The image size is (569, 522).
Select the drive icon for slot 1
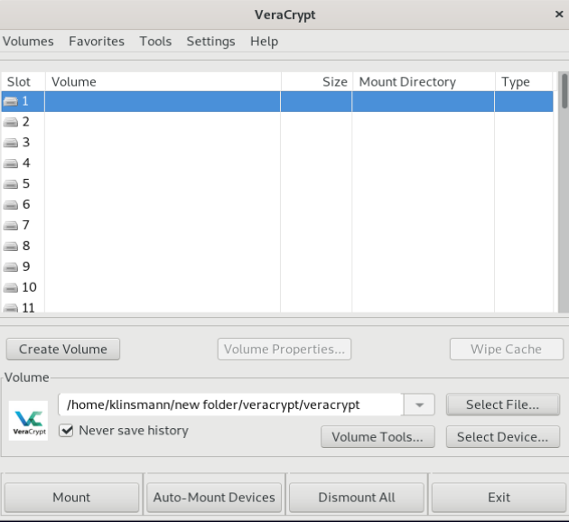pos(11,101)
